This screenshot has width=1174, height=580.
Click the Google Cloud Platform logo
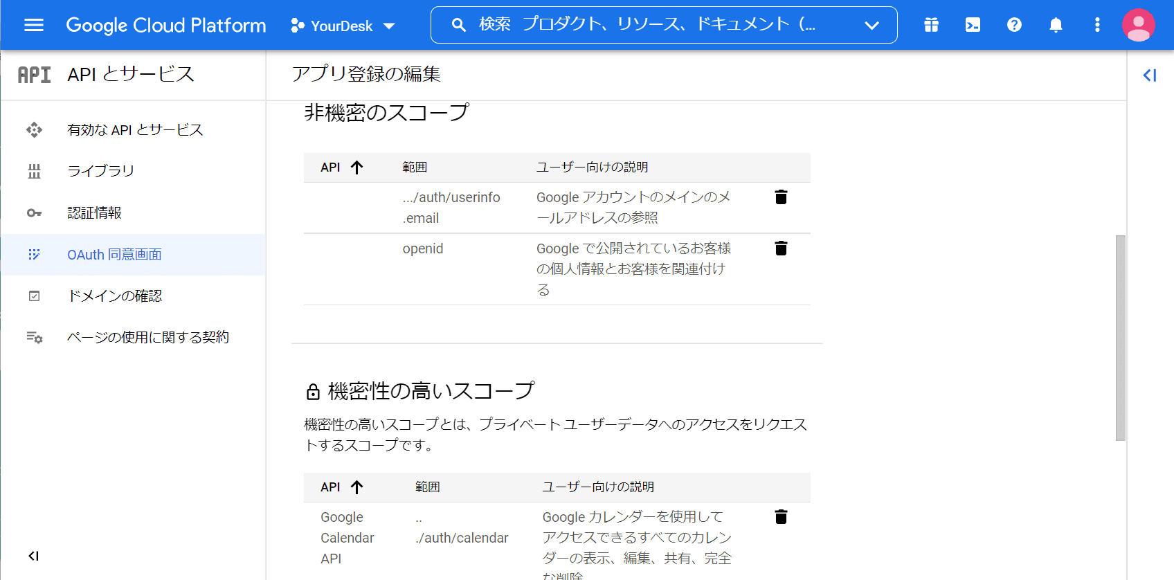(166, 26)
